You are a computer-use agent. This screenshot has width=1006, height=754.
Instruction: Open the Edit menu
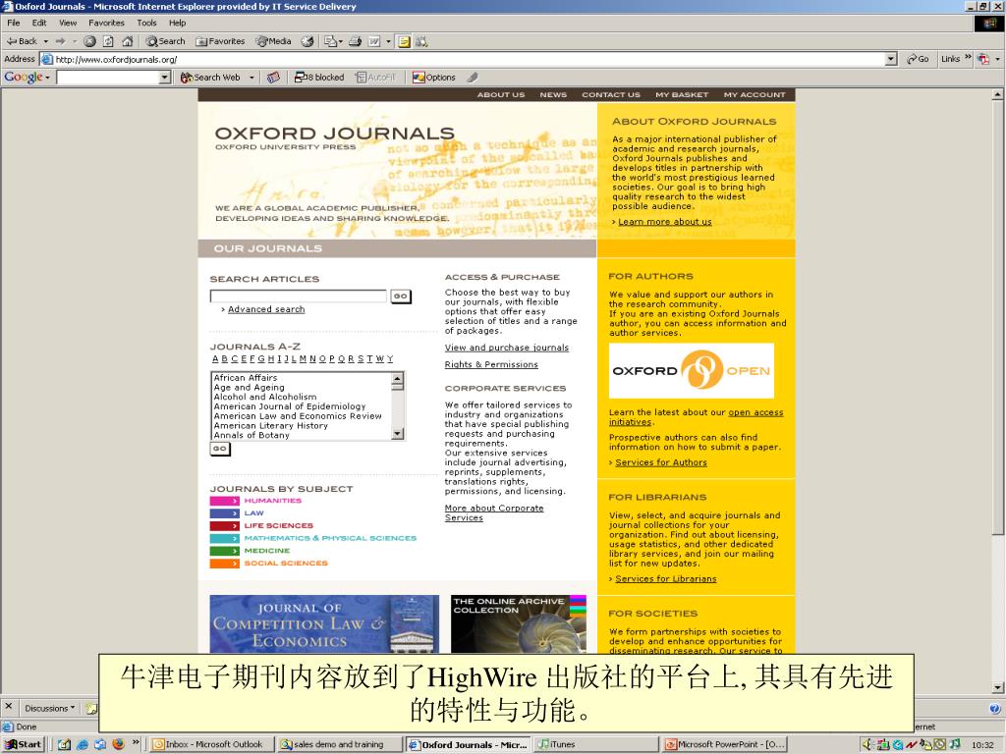(39, 24)
